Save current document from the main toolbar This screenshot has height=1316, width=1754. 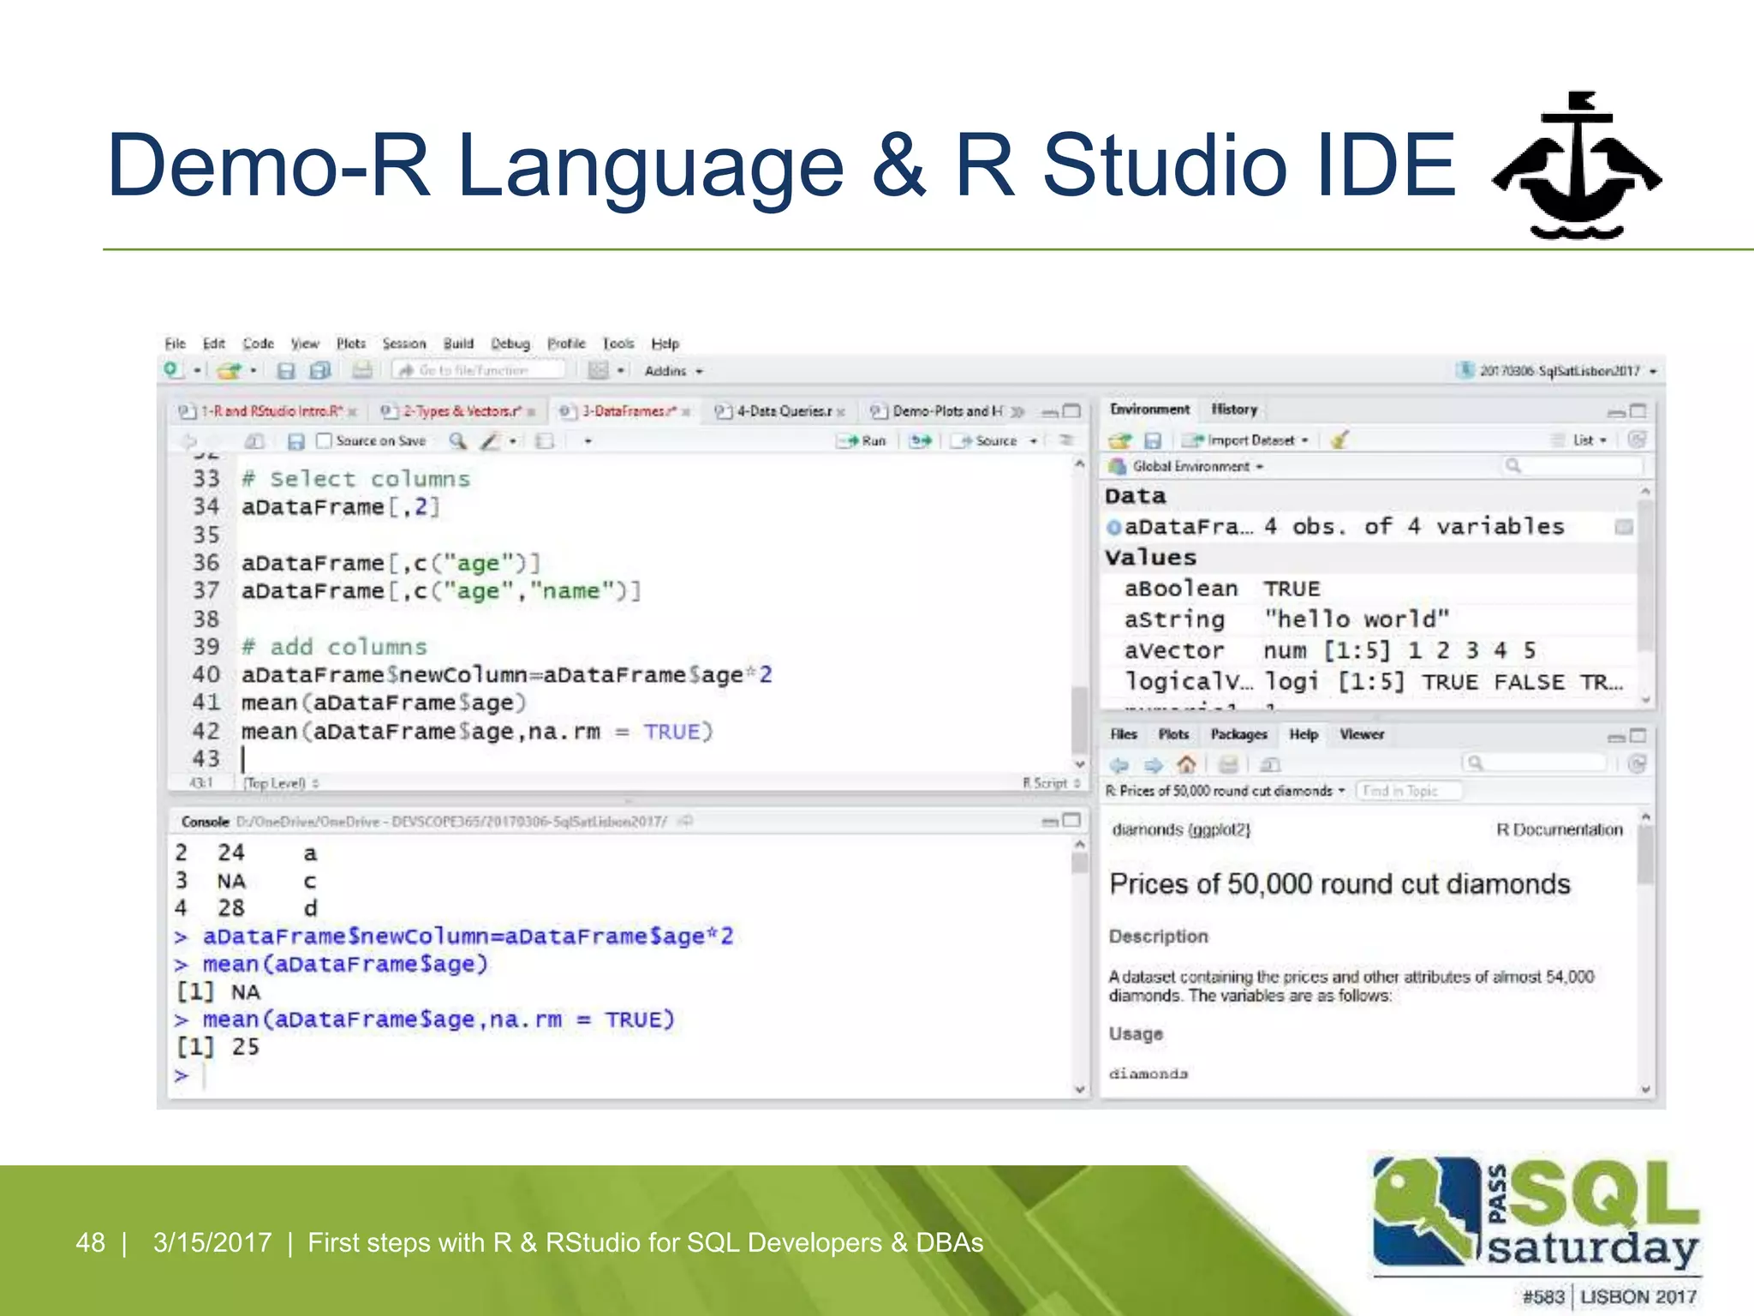(286, 370)
